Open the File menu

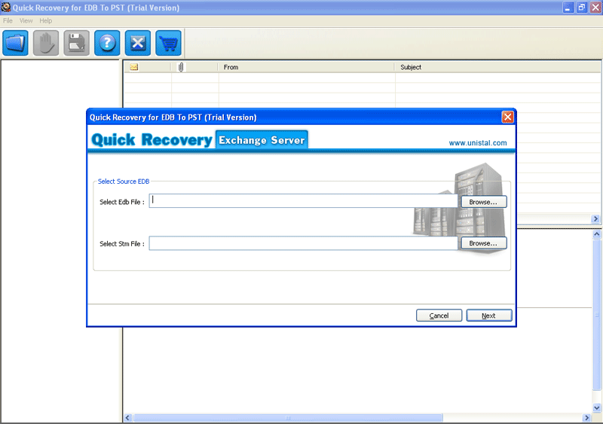pyautogui.click(x=8, y=20)
